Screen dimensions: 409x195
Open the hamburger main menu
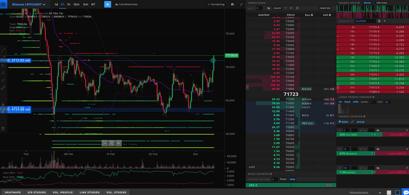coord(3,4)
